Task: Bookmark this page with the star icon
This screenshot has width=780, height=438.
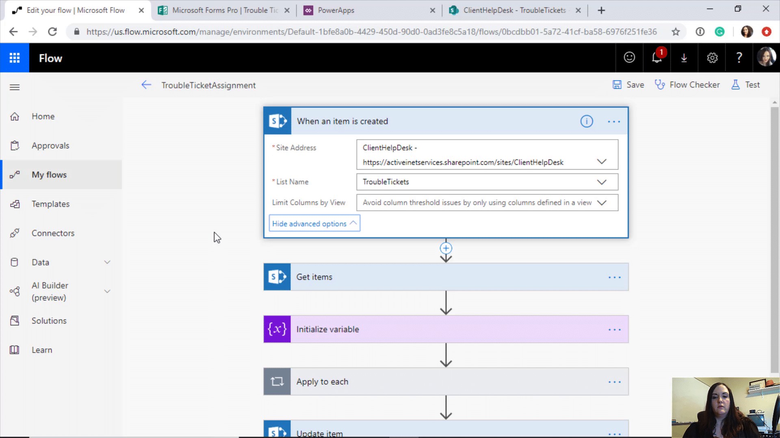Action: pos(676,32)
